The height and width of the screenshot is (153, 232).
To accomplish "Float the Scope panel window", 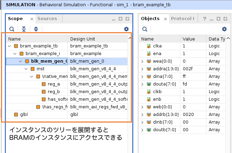I will pos(127,19).
